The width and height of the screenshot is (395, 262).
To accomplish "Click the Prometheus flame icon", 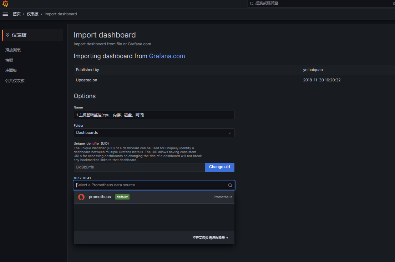I will pyautogui.click(x=81, y=197).
